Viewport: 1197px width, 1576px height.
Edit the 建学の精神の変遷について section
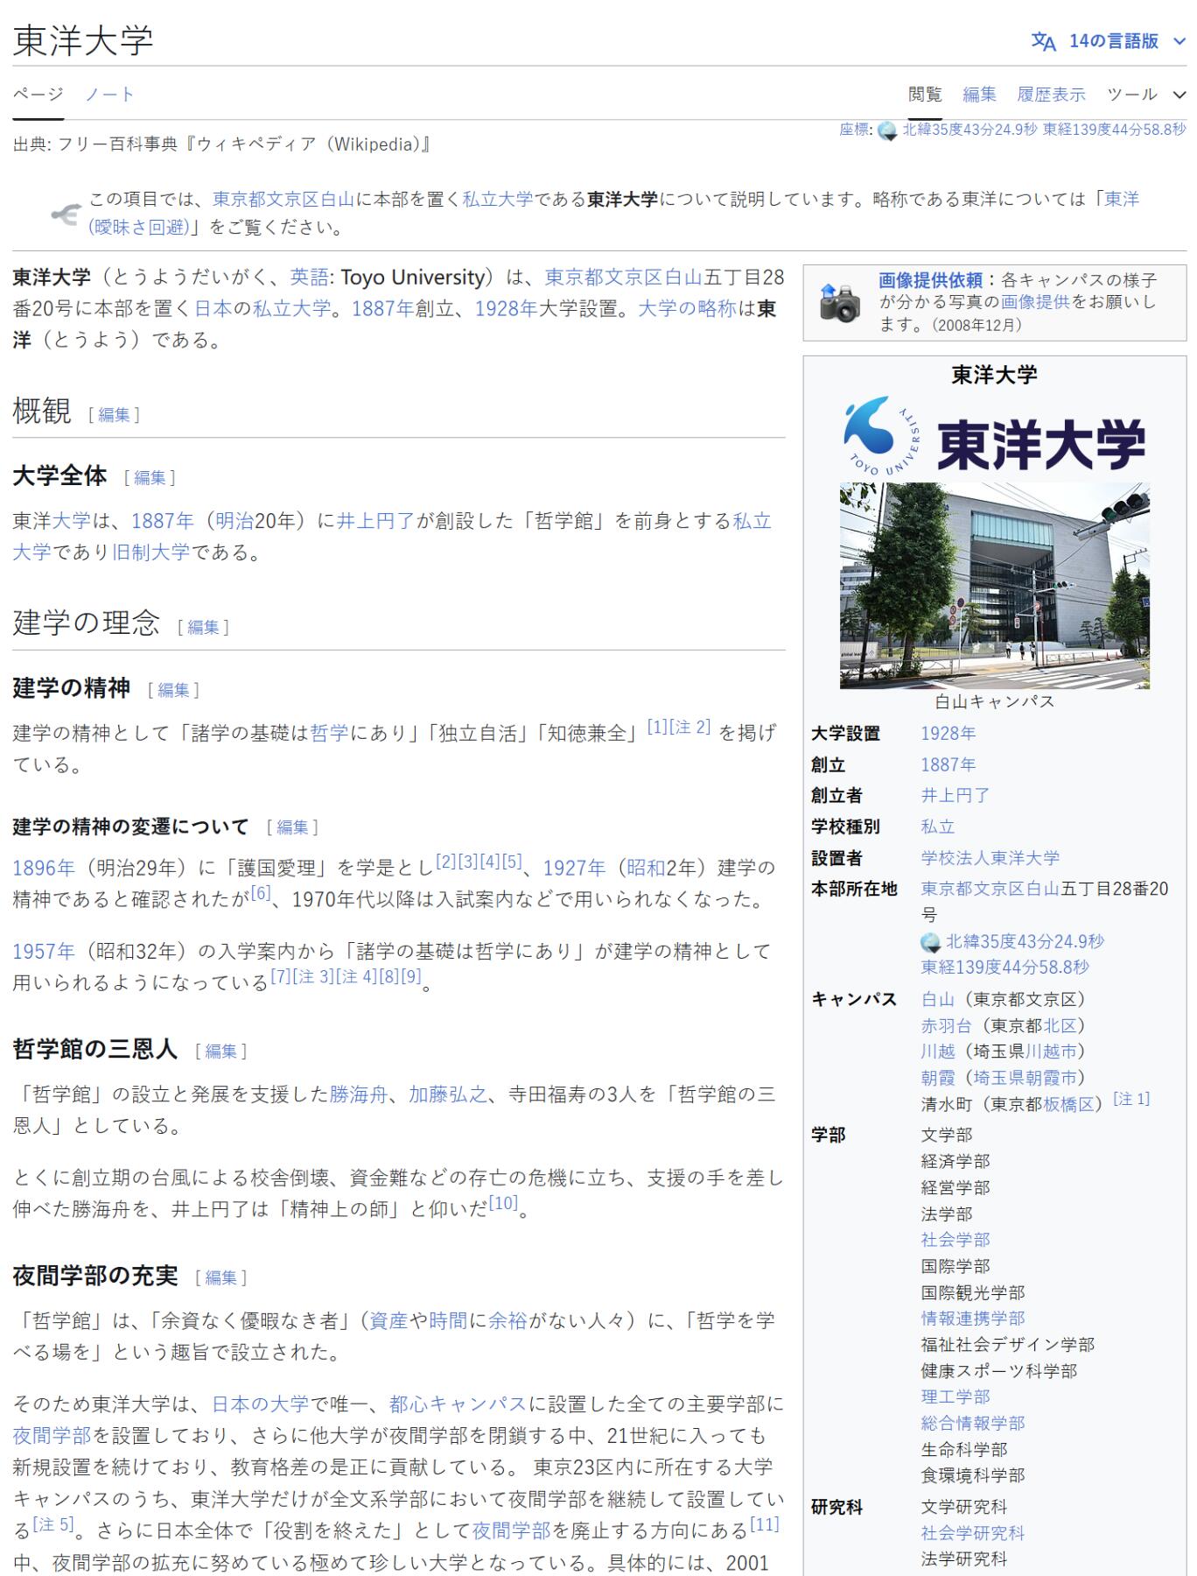pyautogui.click(x=292, y=827)
